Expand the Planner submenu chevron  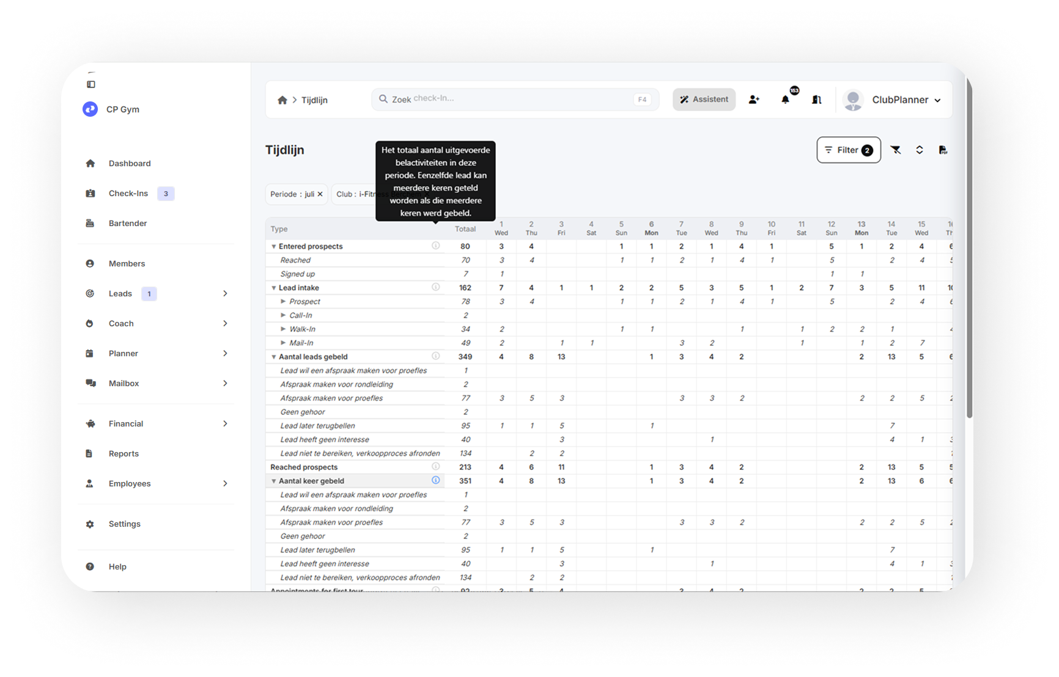225,353
